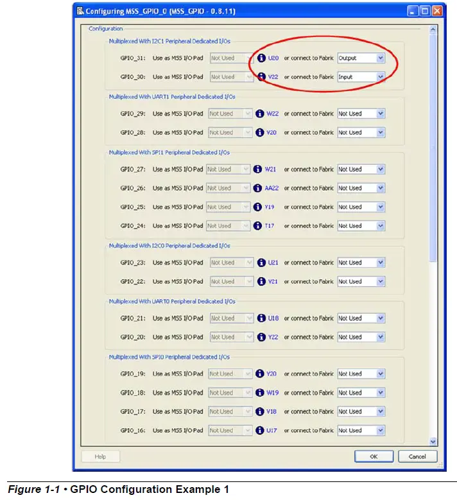Close the Configuring MSS_GPIO_0 dialog
The width and height of the screenshot is (457, 500).
click(437, 11)
